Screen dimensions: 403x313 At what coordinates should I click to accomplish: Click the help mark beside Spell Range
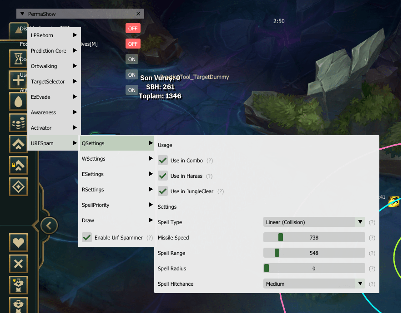coord(372,253)
